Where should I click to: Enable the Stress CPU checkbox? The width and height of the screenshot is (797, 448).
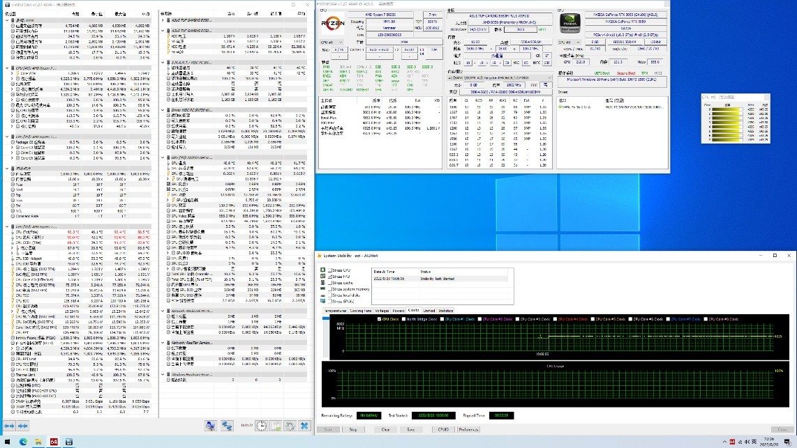coord(329,270)
